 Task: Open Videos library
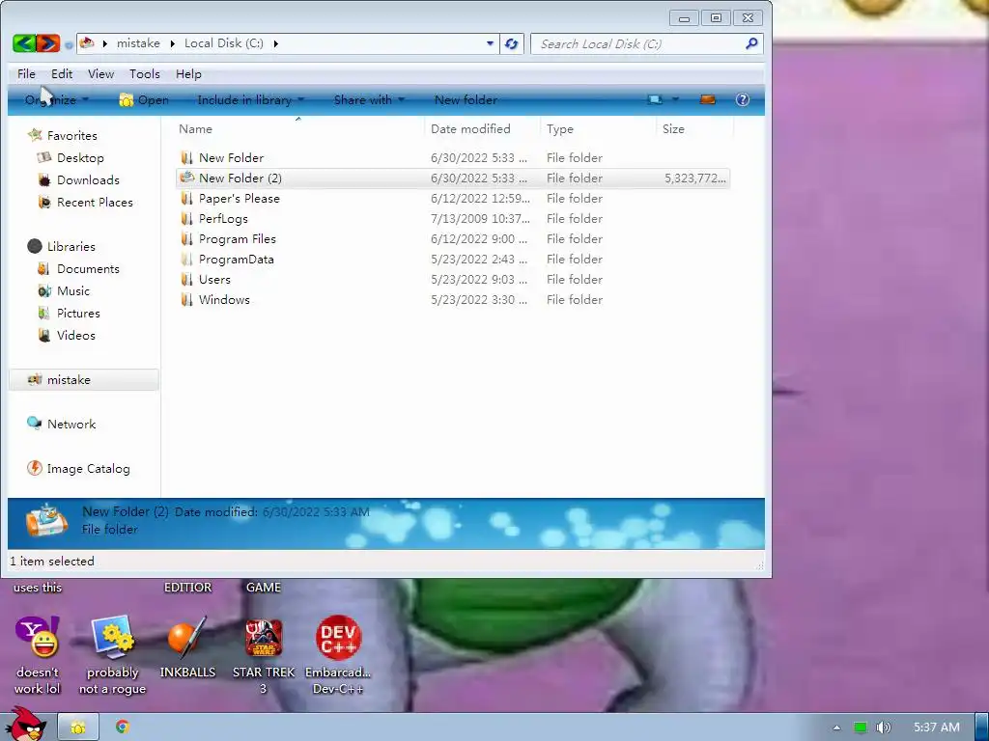(75, 335)
